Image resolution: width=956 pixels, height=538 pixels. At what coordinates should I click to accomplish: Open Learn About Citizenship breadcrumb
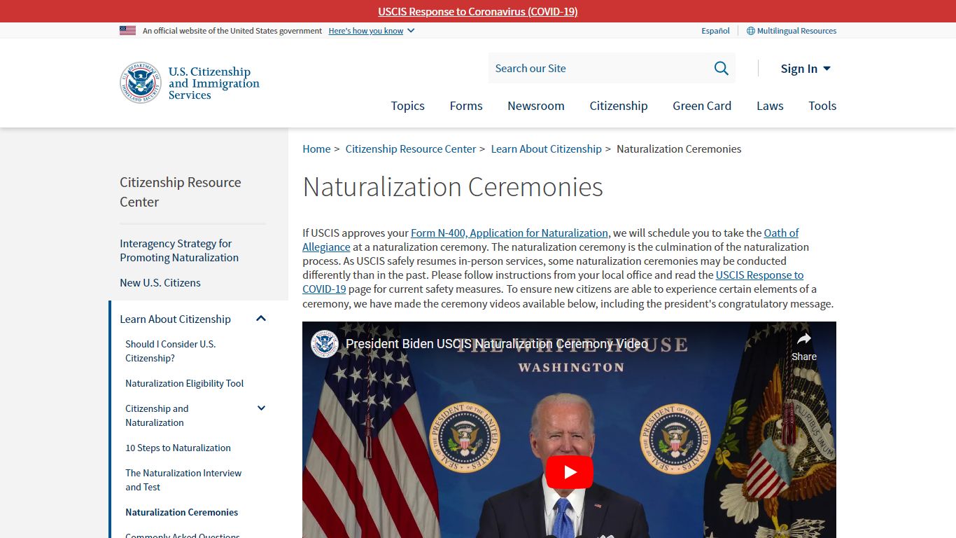coord(547,149)
